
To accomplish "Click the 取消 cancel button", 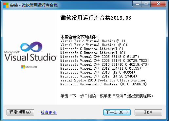I will click(148, 112).
